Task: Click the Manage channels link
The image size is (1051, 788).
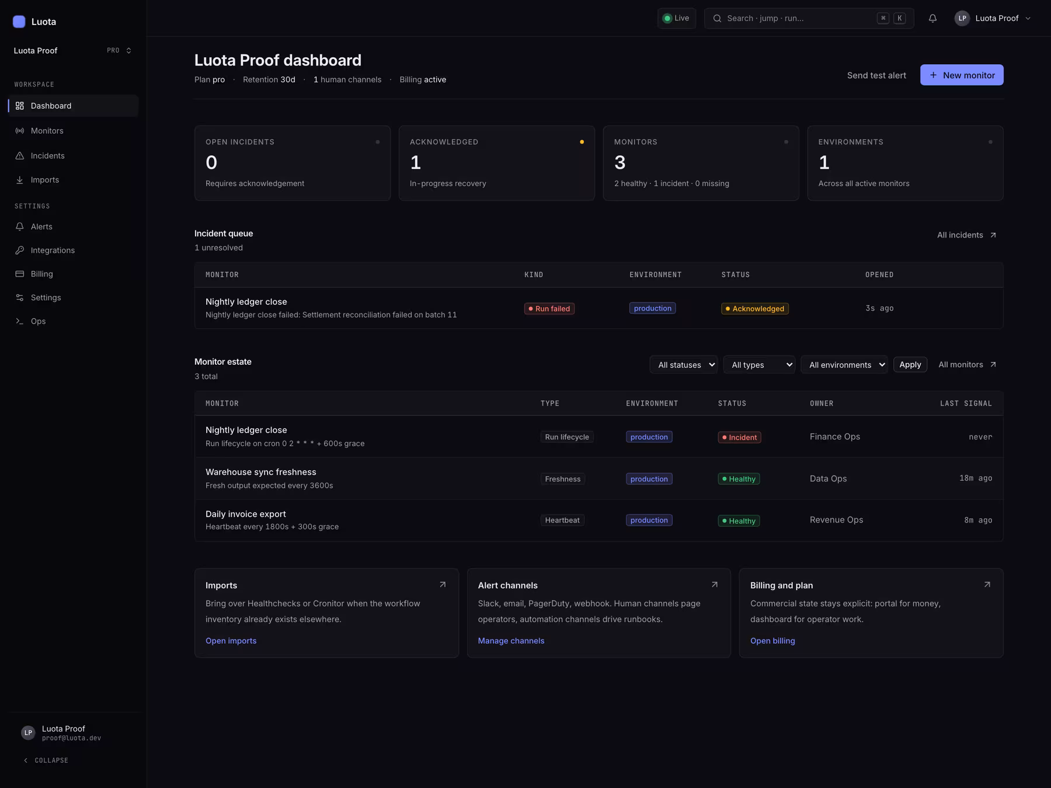Action: coord(511,641)
